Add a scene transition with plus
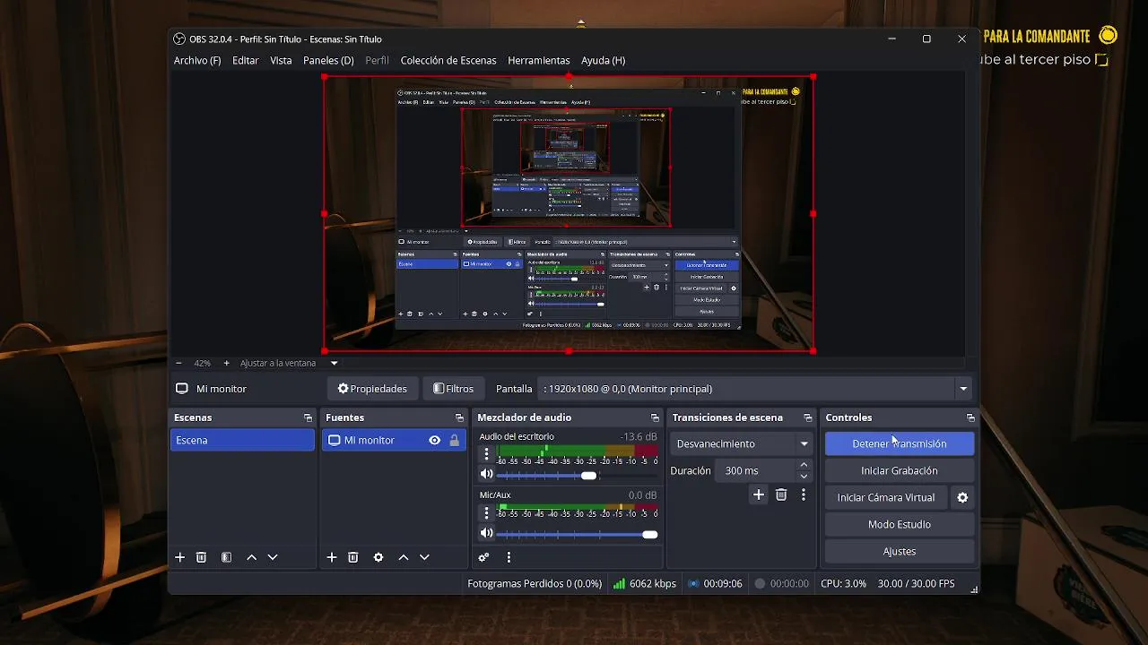This screenshot has width=1148, height=645. tap(759, 494)
